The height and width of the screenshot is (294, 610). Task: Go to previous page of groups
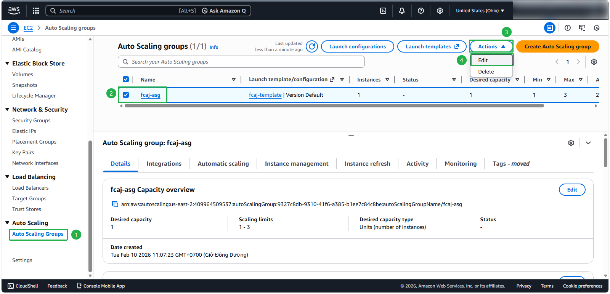557,62
